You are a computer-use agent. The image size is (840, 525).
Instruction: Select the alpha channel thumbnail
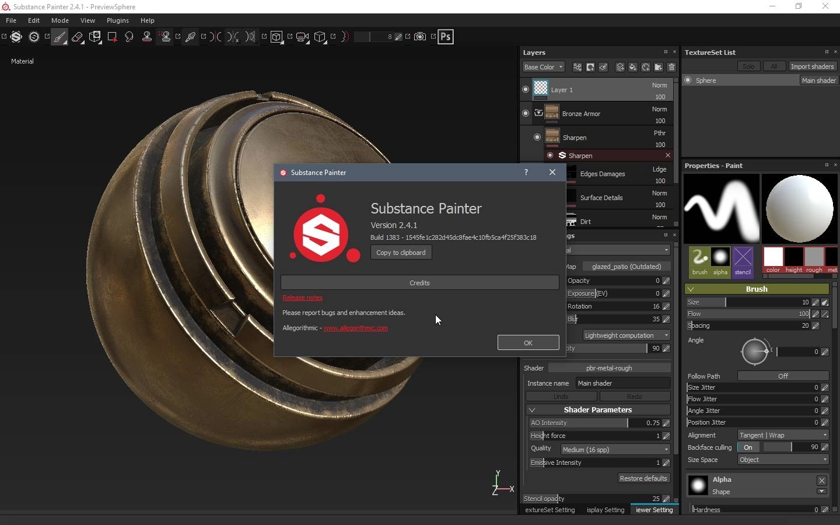[720, 261]
